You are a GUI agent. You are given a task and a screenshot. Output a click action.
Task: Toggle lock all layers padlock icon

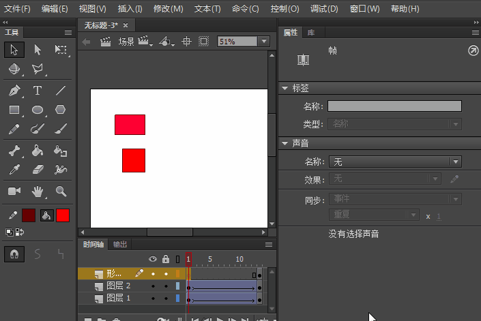pyautogui.click(x=165, y=260)
